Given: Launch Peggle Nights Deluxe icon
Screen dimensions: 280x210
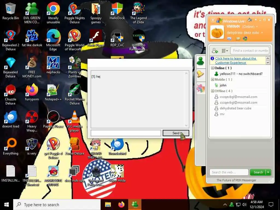Looking at the screenshot, I should pos(75,13).
